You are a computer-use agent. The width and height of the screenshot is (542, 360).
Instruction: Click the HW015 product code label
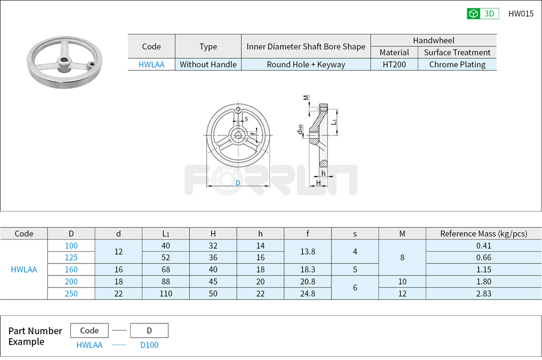(x=520, y=13)
